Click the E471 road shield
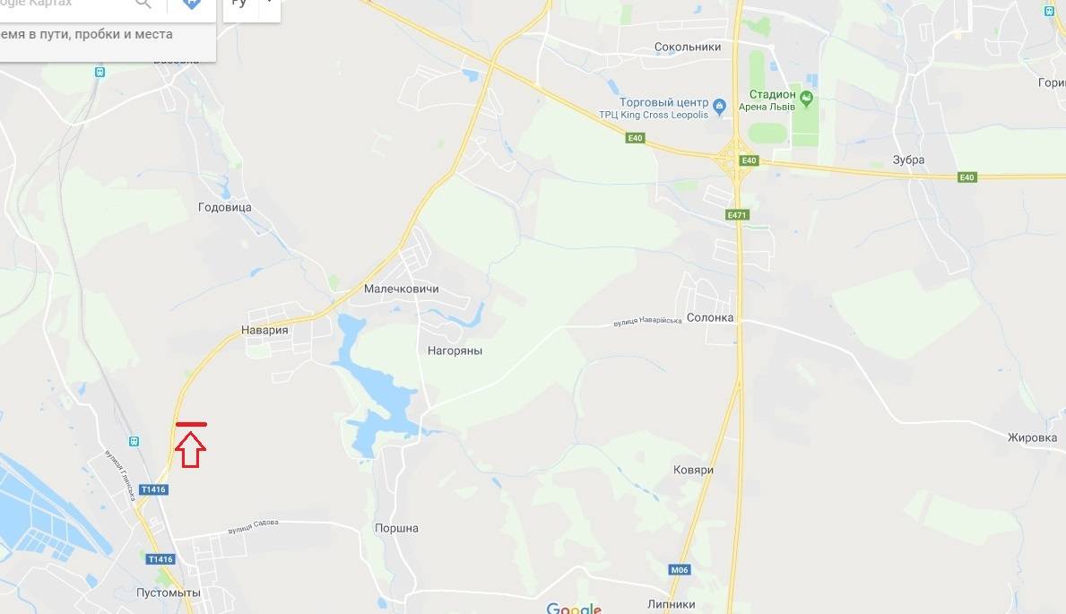1066x614 pixels. point(737,215)
